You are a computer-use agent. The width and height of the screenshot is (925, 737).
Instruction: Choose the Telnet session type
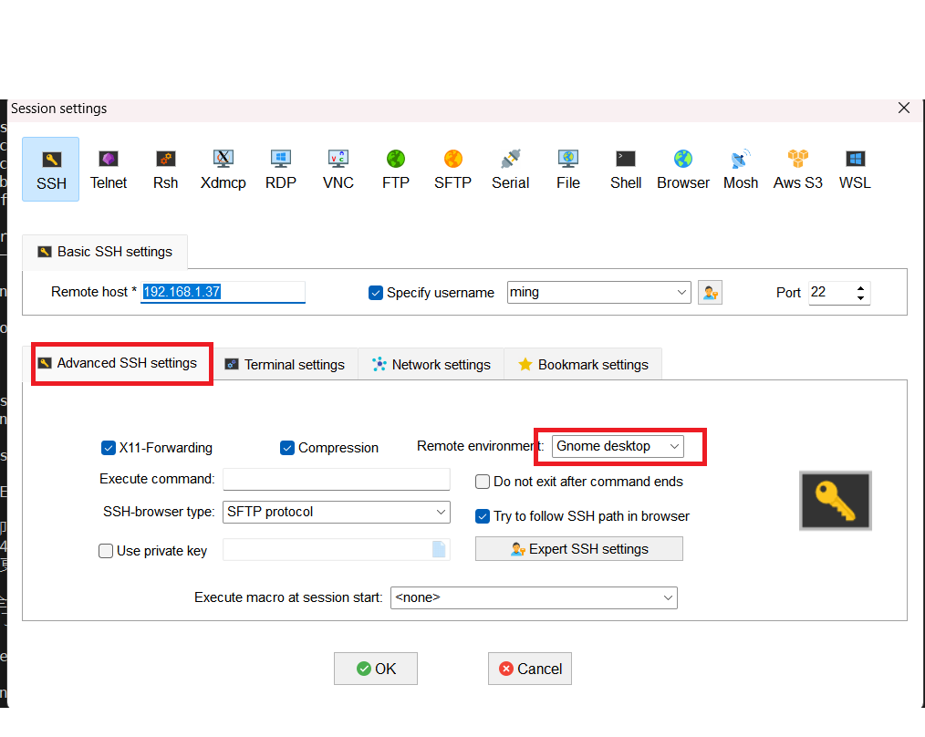(108, 168)
